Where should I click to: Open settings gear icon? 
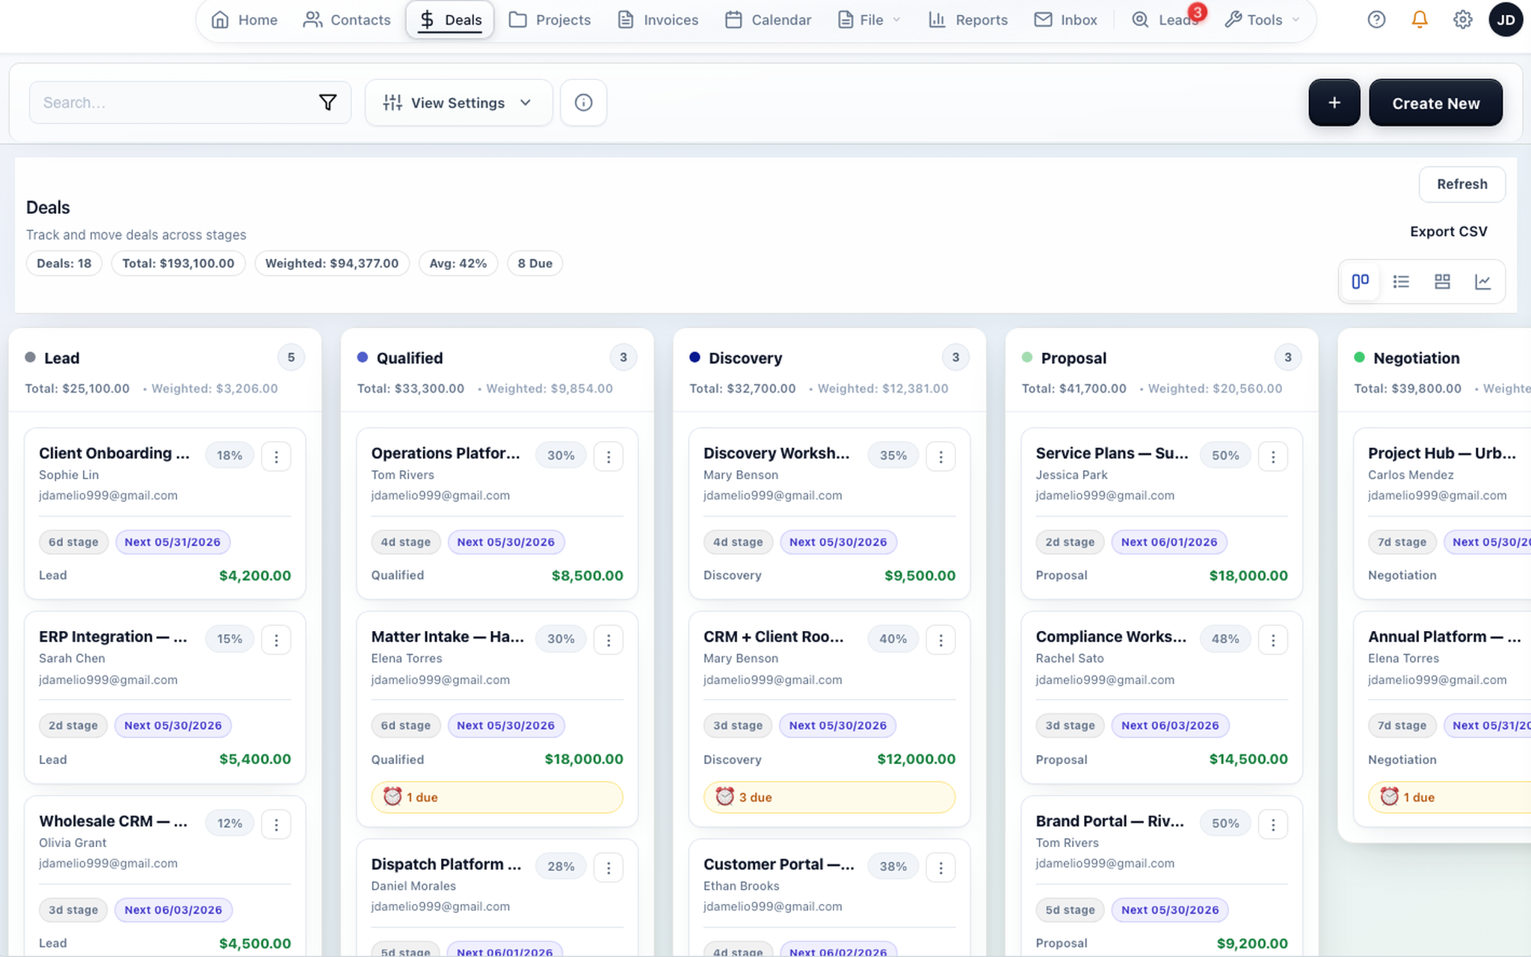[1463, 19]
